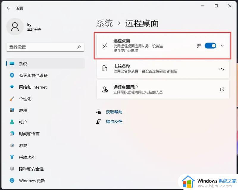Screen dimensions: 238x190
Task: Select 个性化 in the sidebar
Action: pyautogui.click(x=45, y=99)
